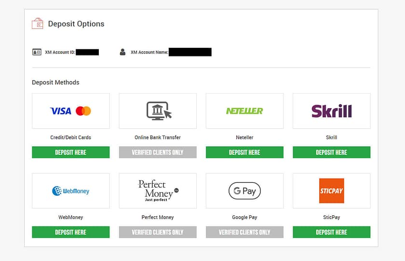
Task: Click the Deposit Methods heading
Action: [55, 82]
